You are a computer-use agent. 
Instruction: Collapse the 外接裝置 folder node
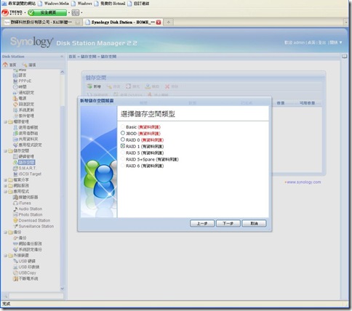pyautogui.click(x=5, y=255)
